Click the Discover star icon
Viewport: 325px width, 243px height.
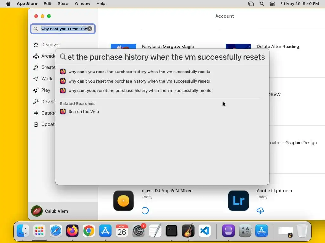[36, 44]
